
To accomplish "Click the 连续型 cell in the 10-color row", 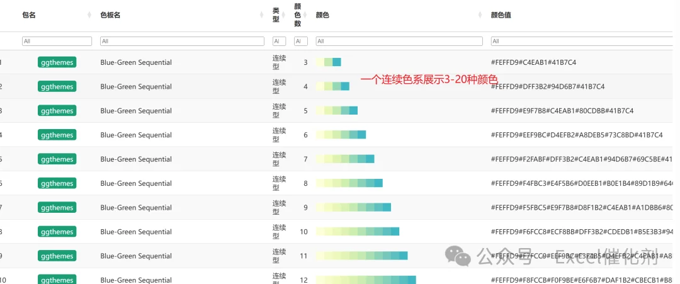I will [280, 232].
